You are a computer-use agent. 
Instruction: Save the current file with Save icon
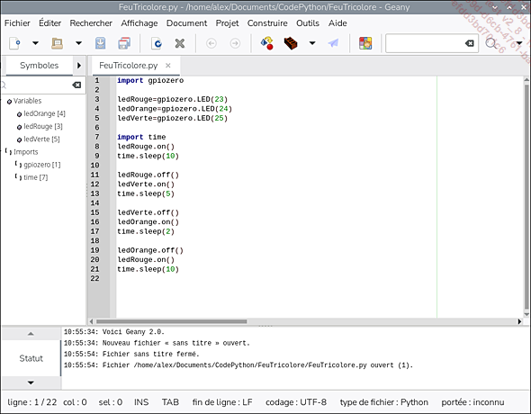tap(100, 43)
